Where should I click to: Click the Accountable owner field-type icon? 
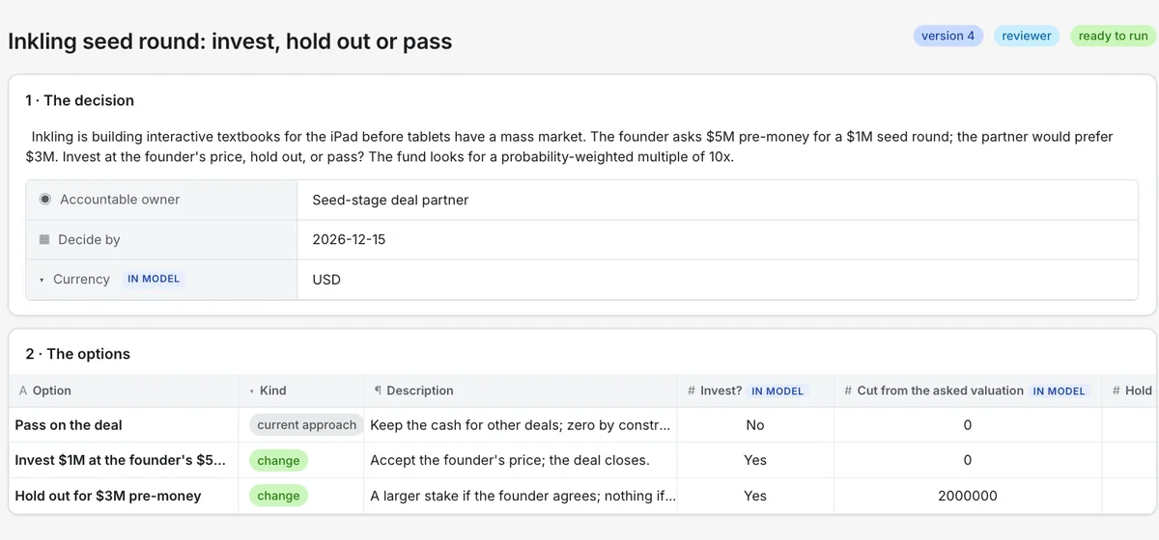[44, 200]
